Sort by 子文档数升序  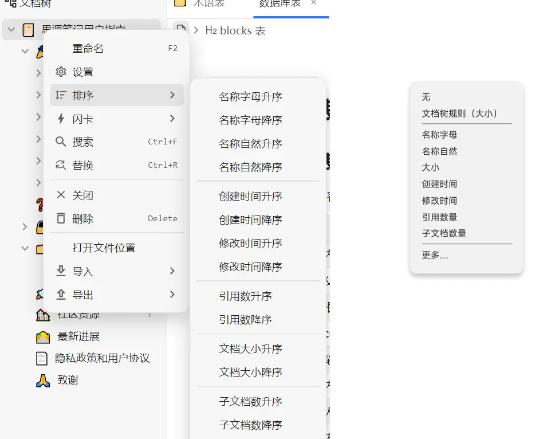tap(258, 402)
